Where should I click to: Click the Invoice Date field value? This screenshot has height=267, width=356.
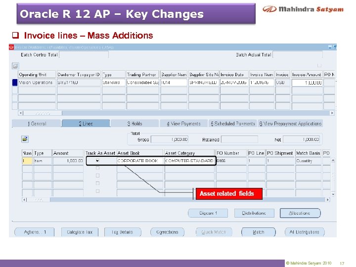(x=234, y=83)
